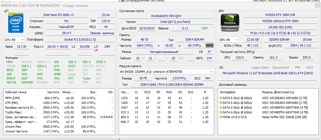Click the Произв. единица button
The height and width of the screenshot is (140, 321).
coord(102,33)
